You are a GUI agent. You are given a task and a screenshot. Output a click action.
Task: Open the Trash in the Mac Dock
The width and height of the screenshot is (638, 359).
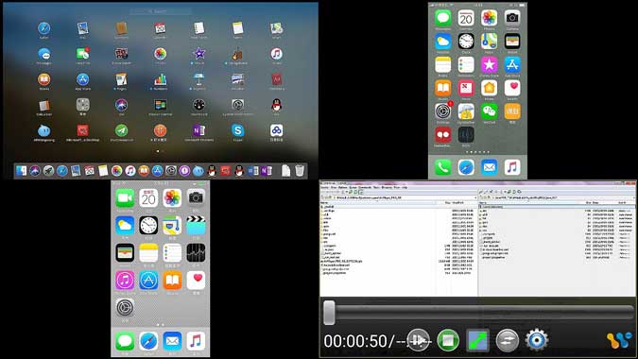[300, 171]
